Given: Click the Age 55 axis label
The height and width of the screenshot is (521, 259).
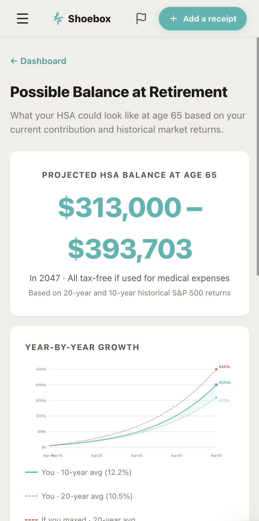Looking at the screenshot, I should (137, 455).
